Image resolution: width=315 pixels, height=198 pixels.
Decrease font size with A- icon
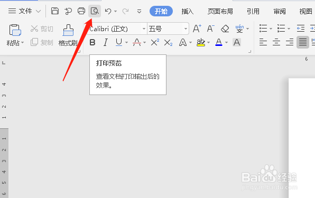point(210,29)
